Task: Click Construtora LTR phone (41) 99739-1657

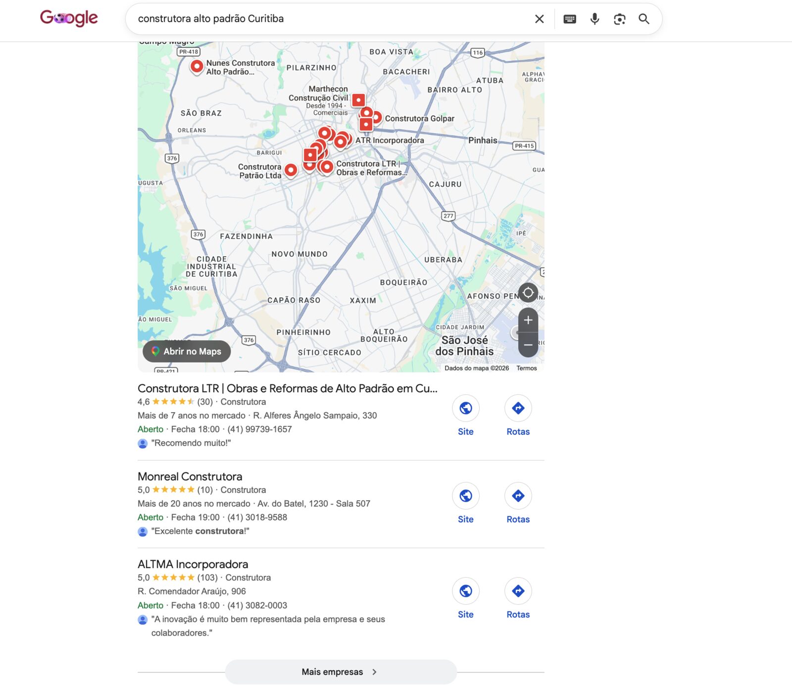Action: [260, 429]
